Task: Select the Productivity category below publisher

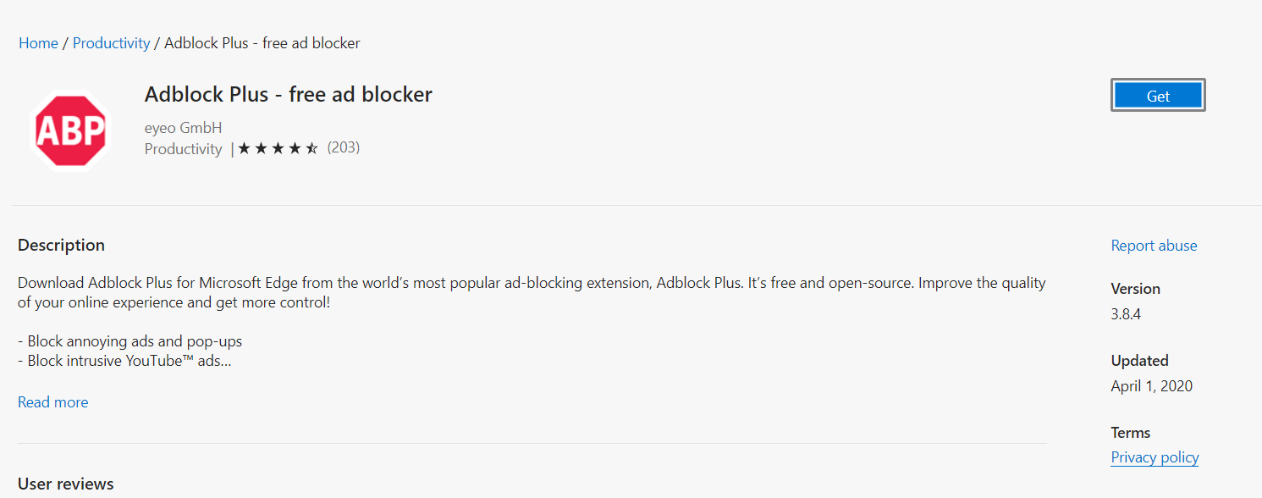Action: [x=183, y=149]
